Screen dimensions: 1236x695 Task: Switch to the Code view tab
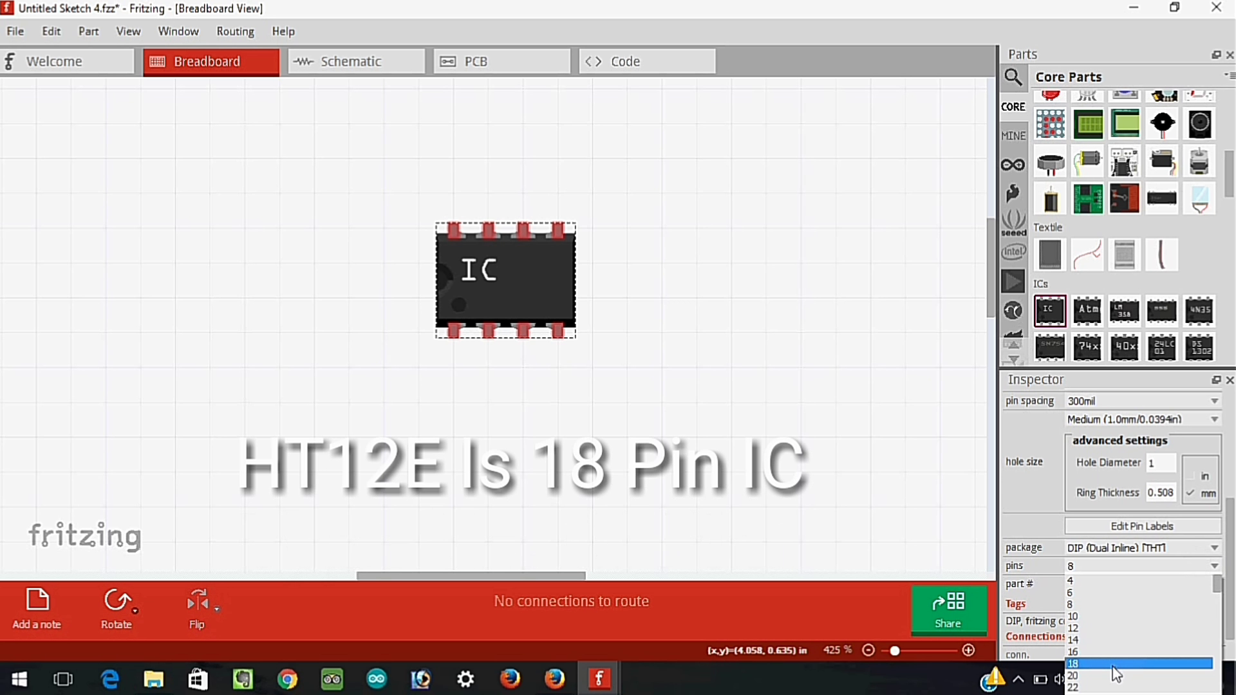point(647,61)
